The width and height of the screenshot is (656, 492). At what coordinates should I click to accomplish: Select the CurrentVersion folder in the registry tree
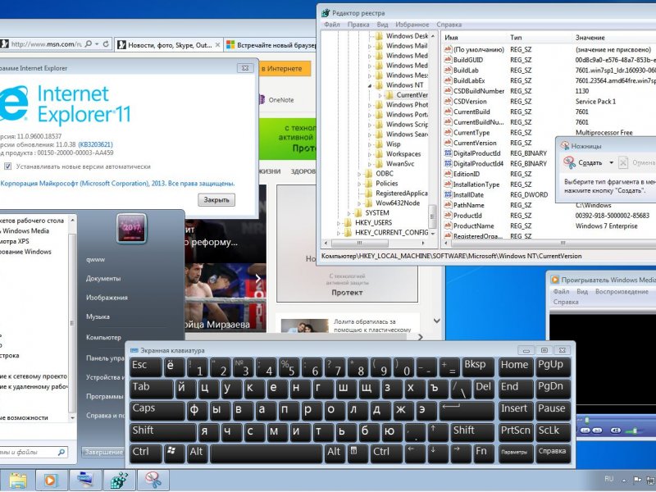click(x=406, y=95)
